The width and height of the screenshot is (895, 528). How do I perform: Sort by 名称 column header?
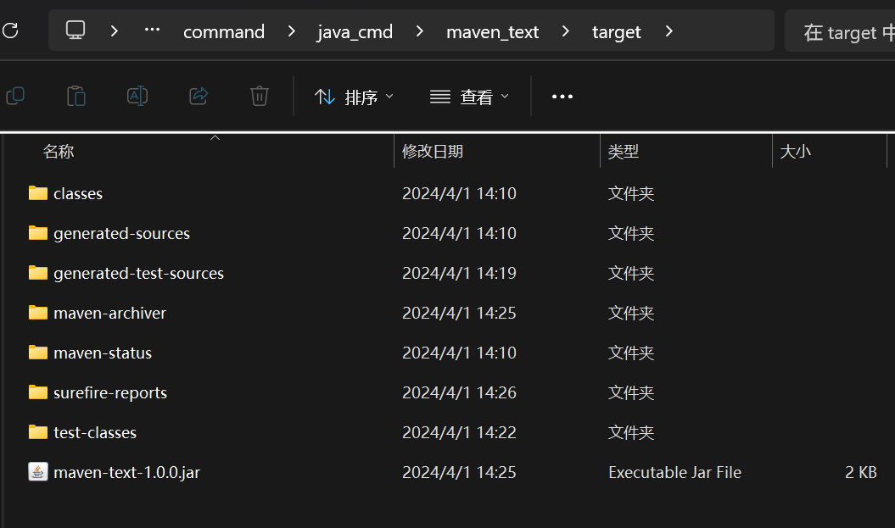[59, 152]
